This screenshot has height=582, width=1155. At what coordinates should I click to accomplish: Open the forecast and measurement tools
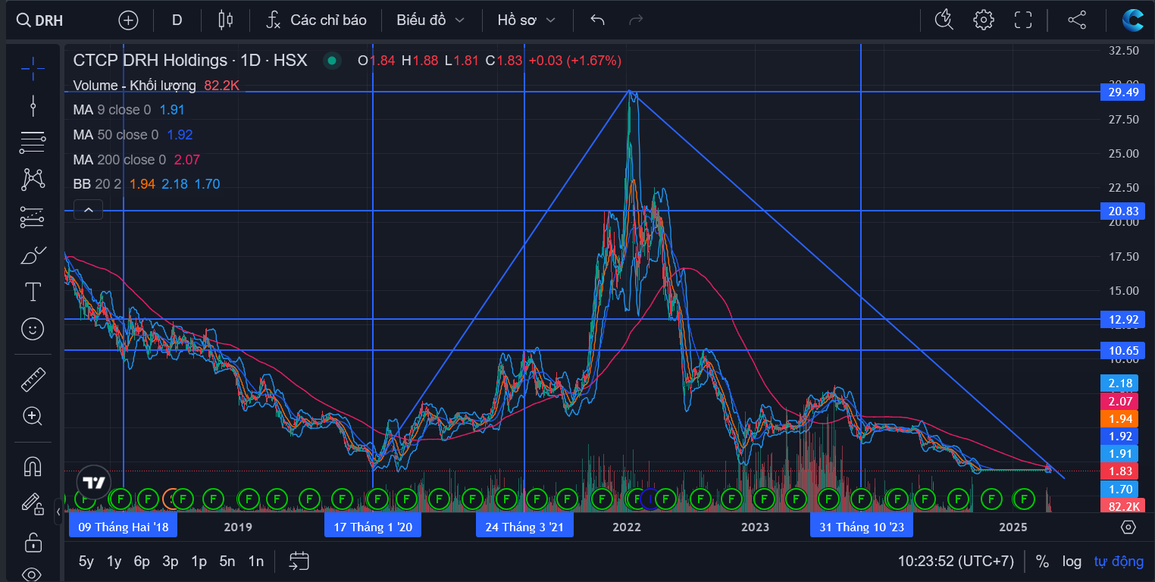point(33,217)
